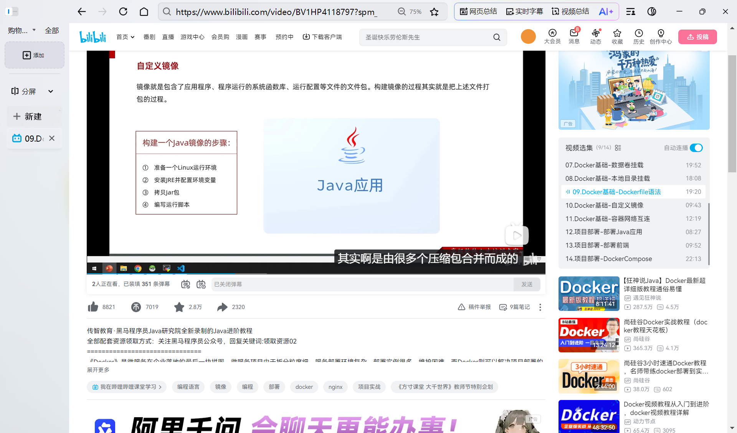This screenshot has height=433, width=737.
Task: Toggle the danmaku display switch icon
Action: point(185,284)
